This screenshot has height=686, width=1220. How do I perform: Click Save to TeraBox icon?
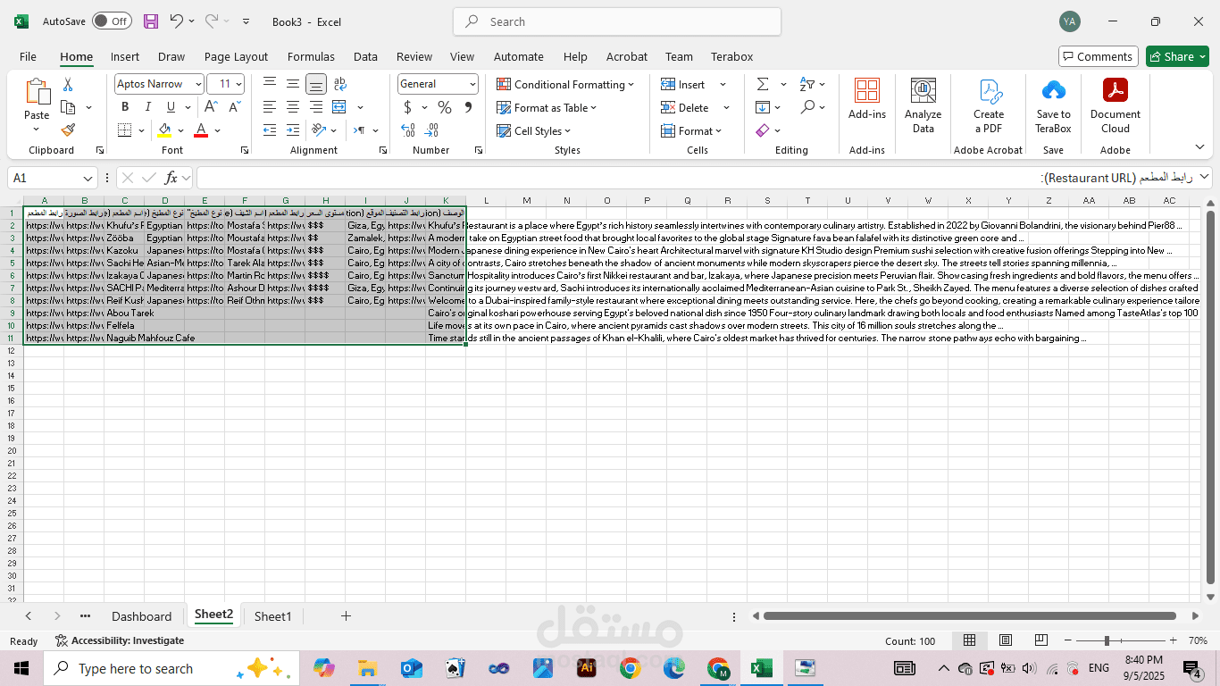pyautogui.click(x=1054, y=105)
